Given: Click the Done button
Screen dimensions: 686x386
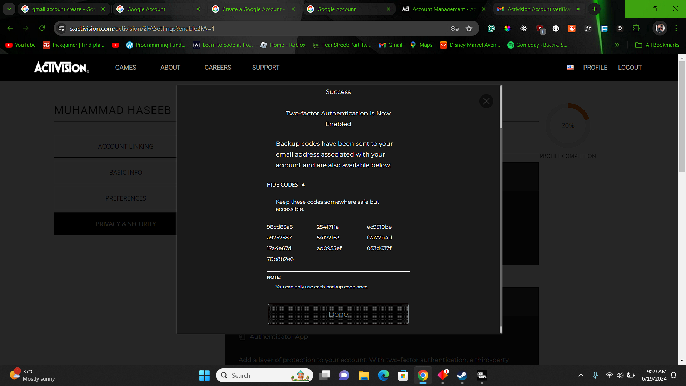Looking at the screenshot, I should pos(338,314).
